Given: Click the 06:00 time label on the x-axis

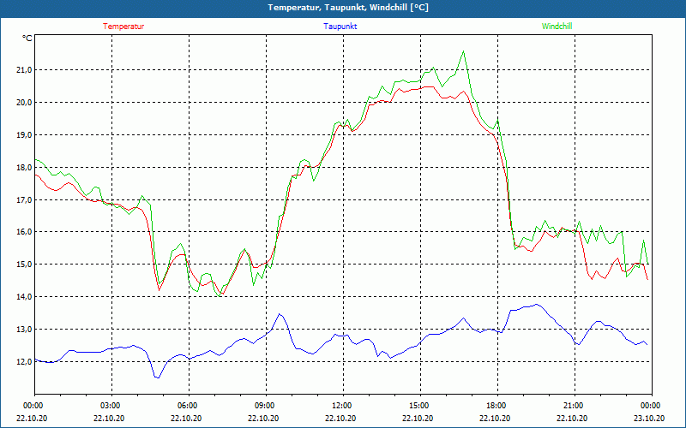Looking at the screenshot, I should click(x=189, y=406).
